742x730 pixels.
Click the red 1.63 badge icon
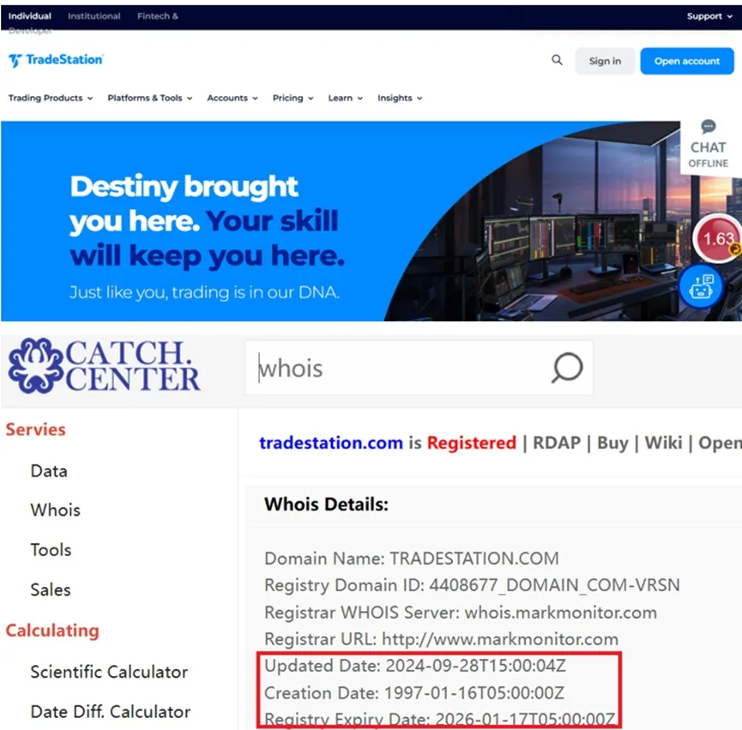pos(718,238)
